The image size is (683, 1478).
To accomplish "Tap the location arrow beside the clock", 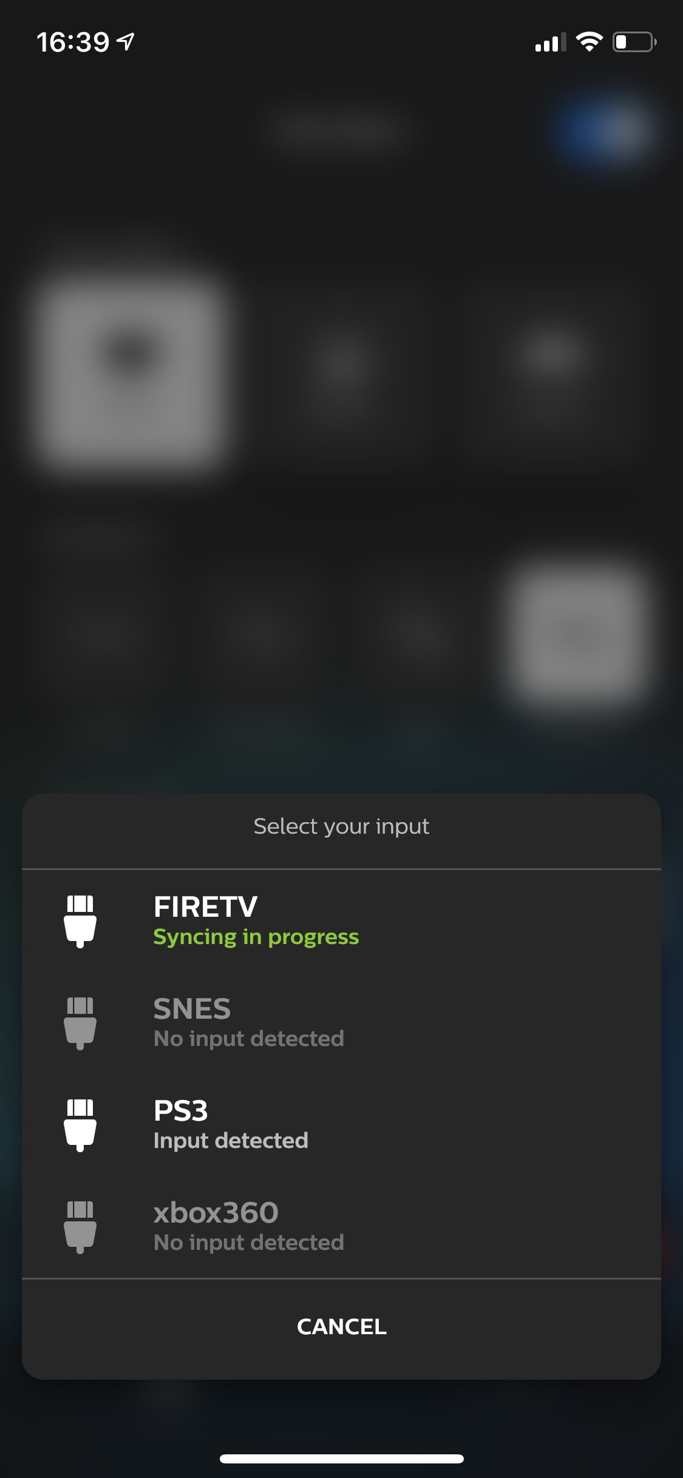I will click(x=126, y=42).
